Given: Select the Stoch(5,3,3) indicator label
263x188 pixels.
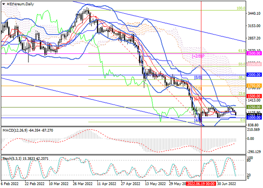Looking at the screenshot, I should [12, 159].
